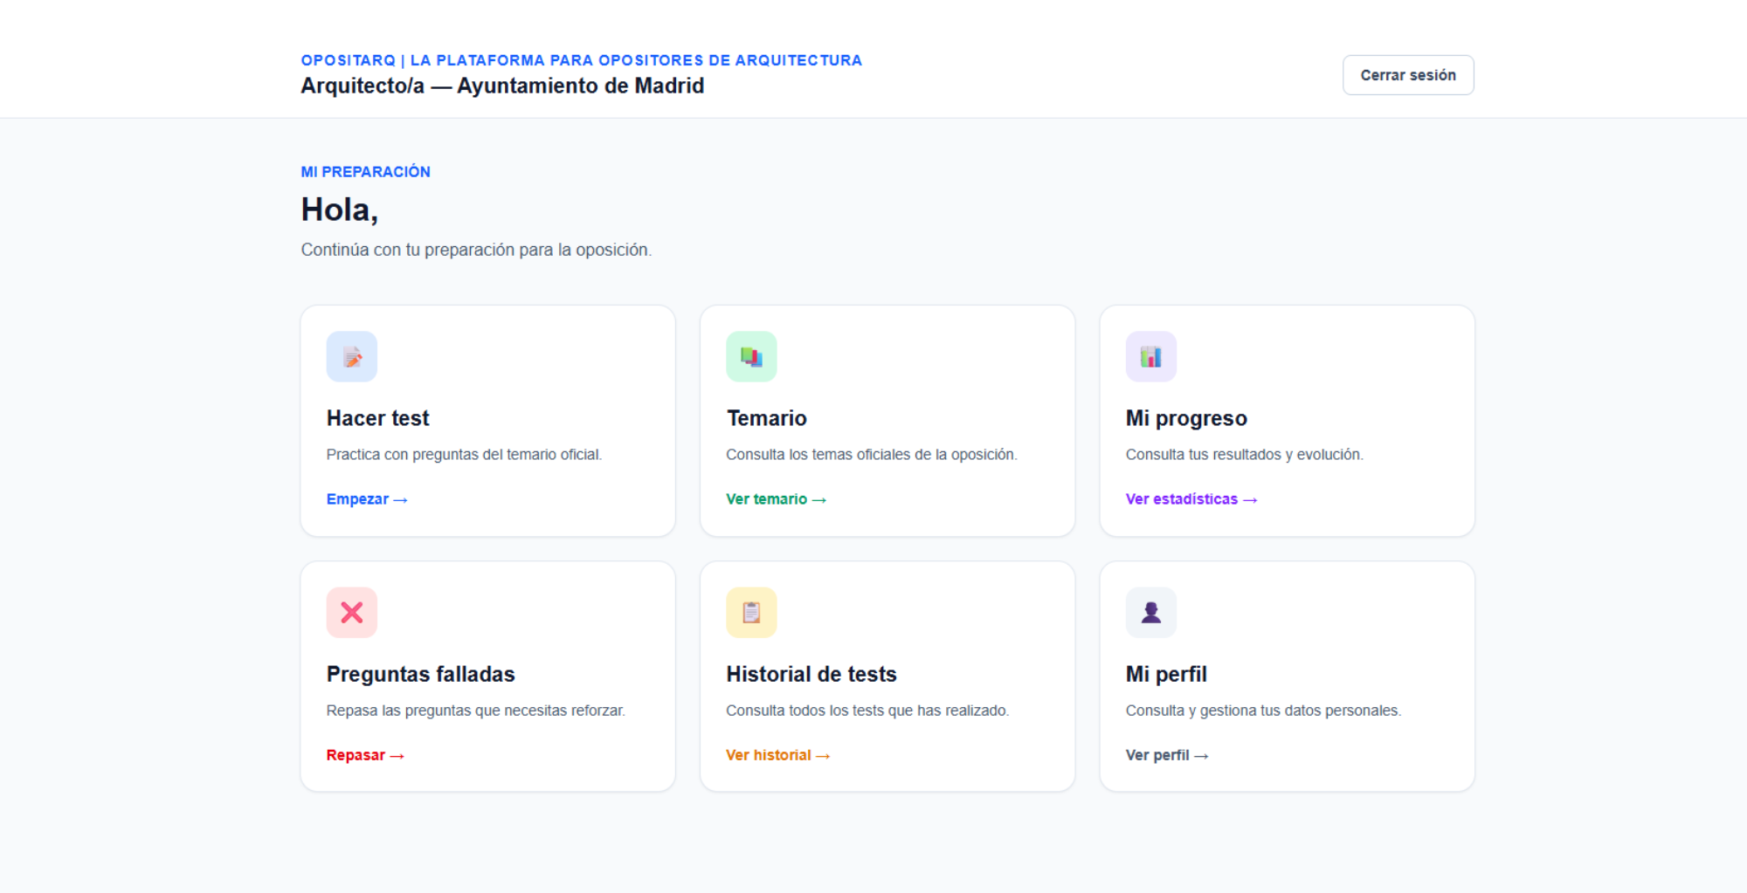Image resolution: width=1747 pixels, height=893 pixels.
Task: Click the Preguntas falladas heading
Action: coord(421,674)
